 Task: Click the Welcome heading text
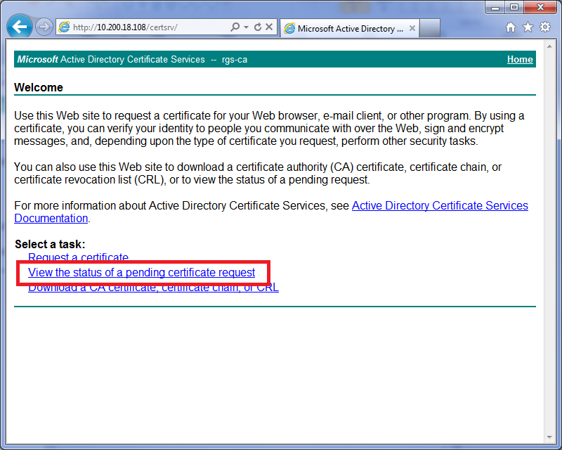tap(39, 88)
